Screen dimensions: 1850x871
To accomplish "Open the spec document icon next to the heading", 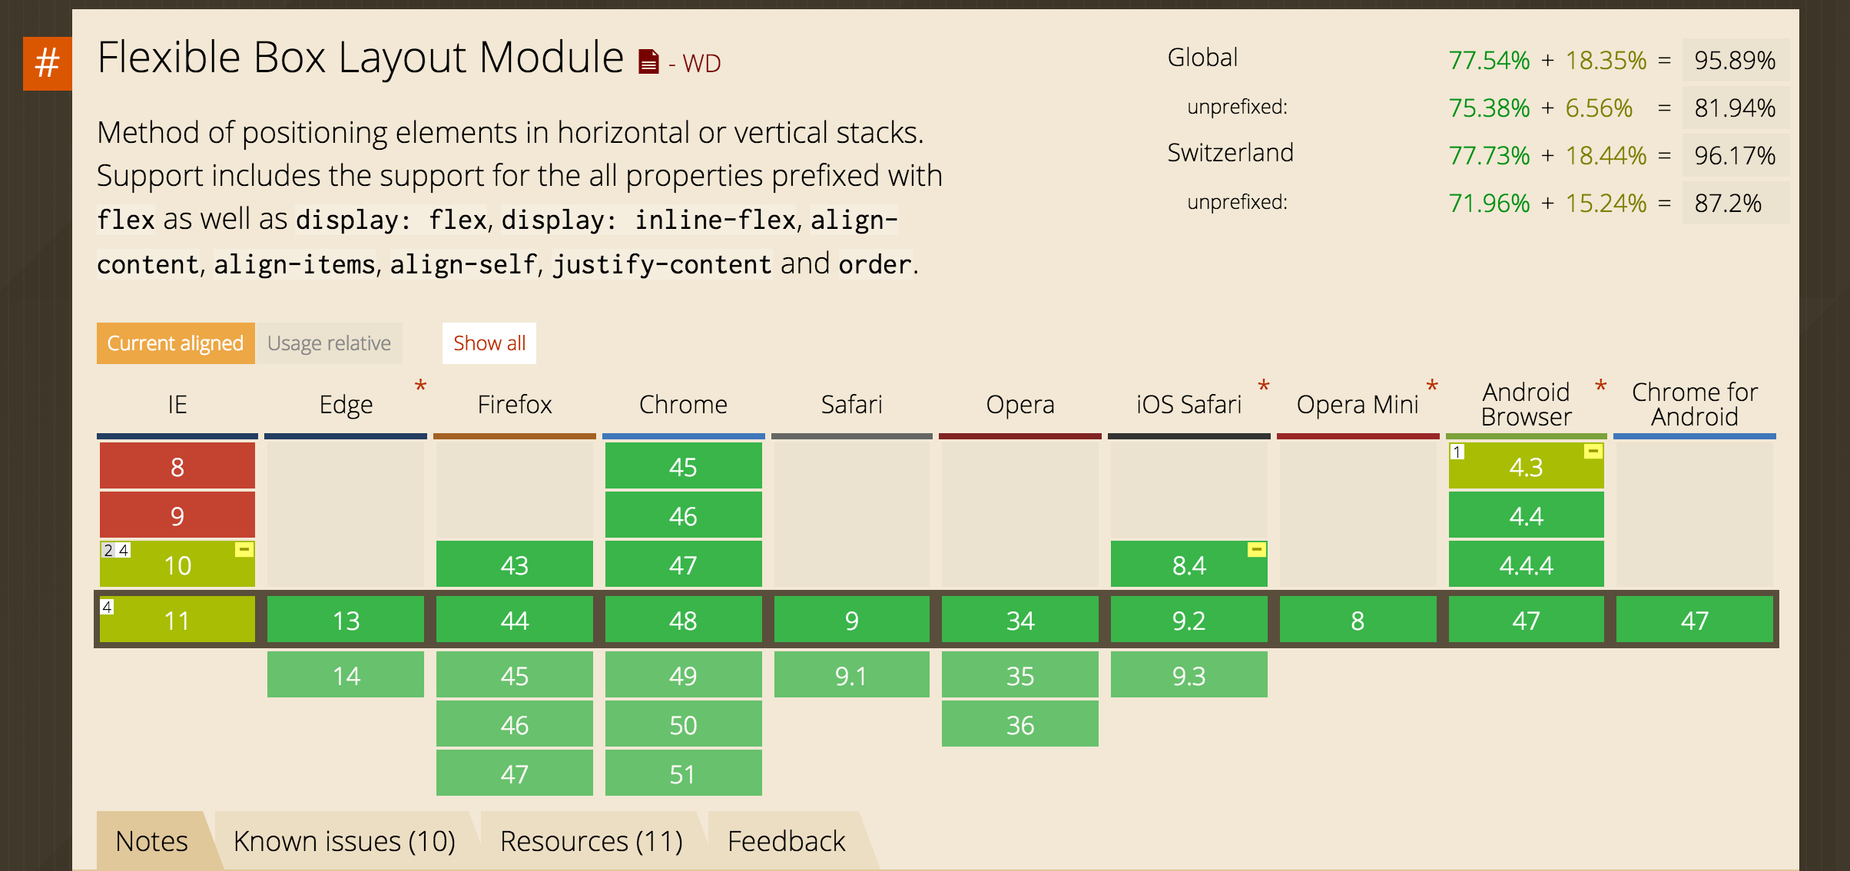I will tap(647, 60).
